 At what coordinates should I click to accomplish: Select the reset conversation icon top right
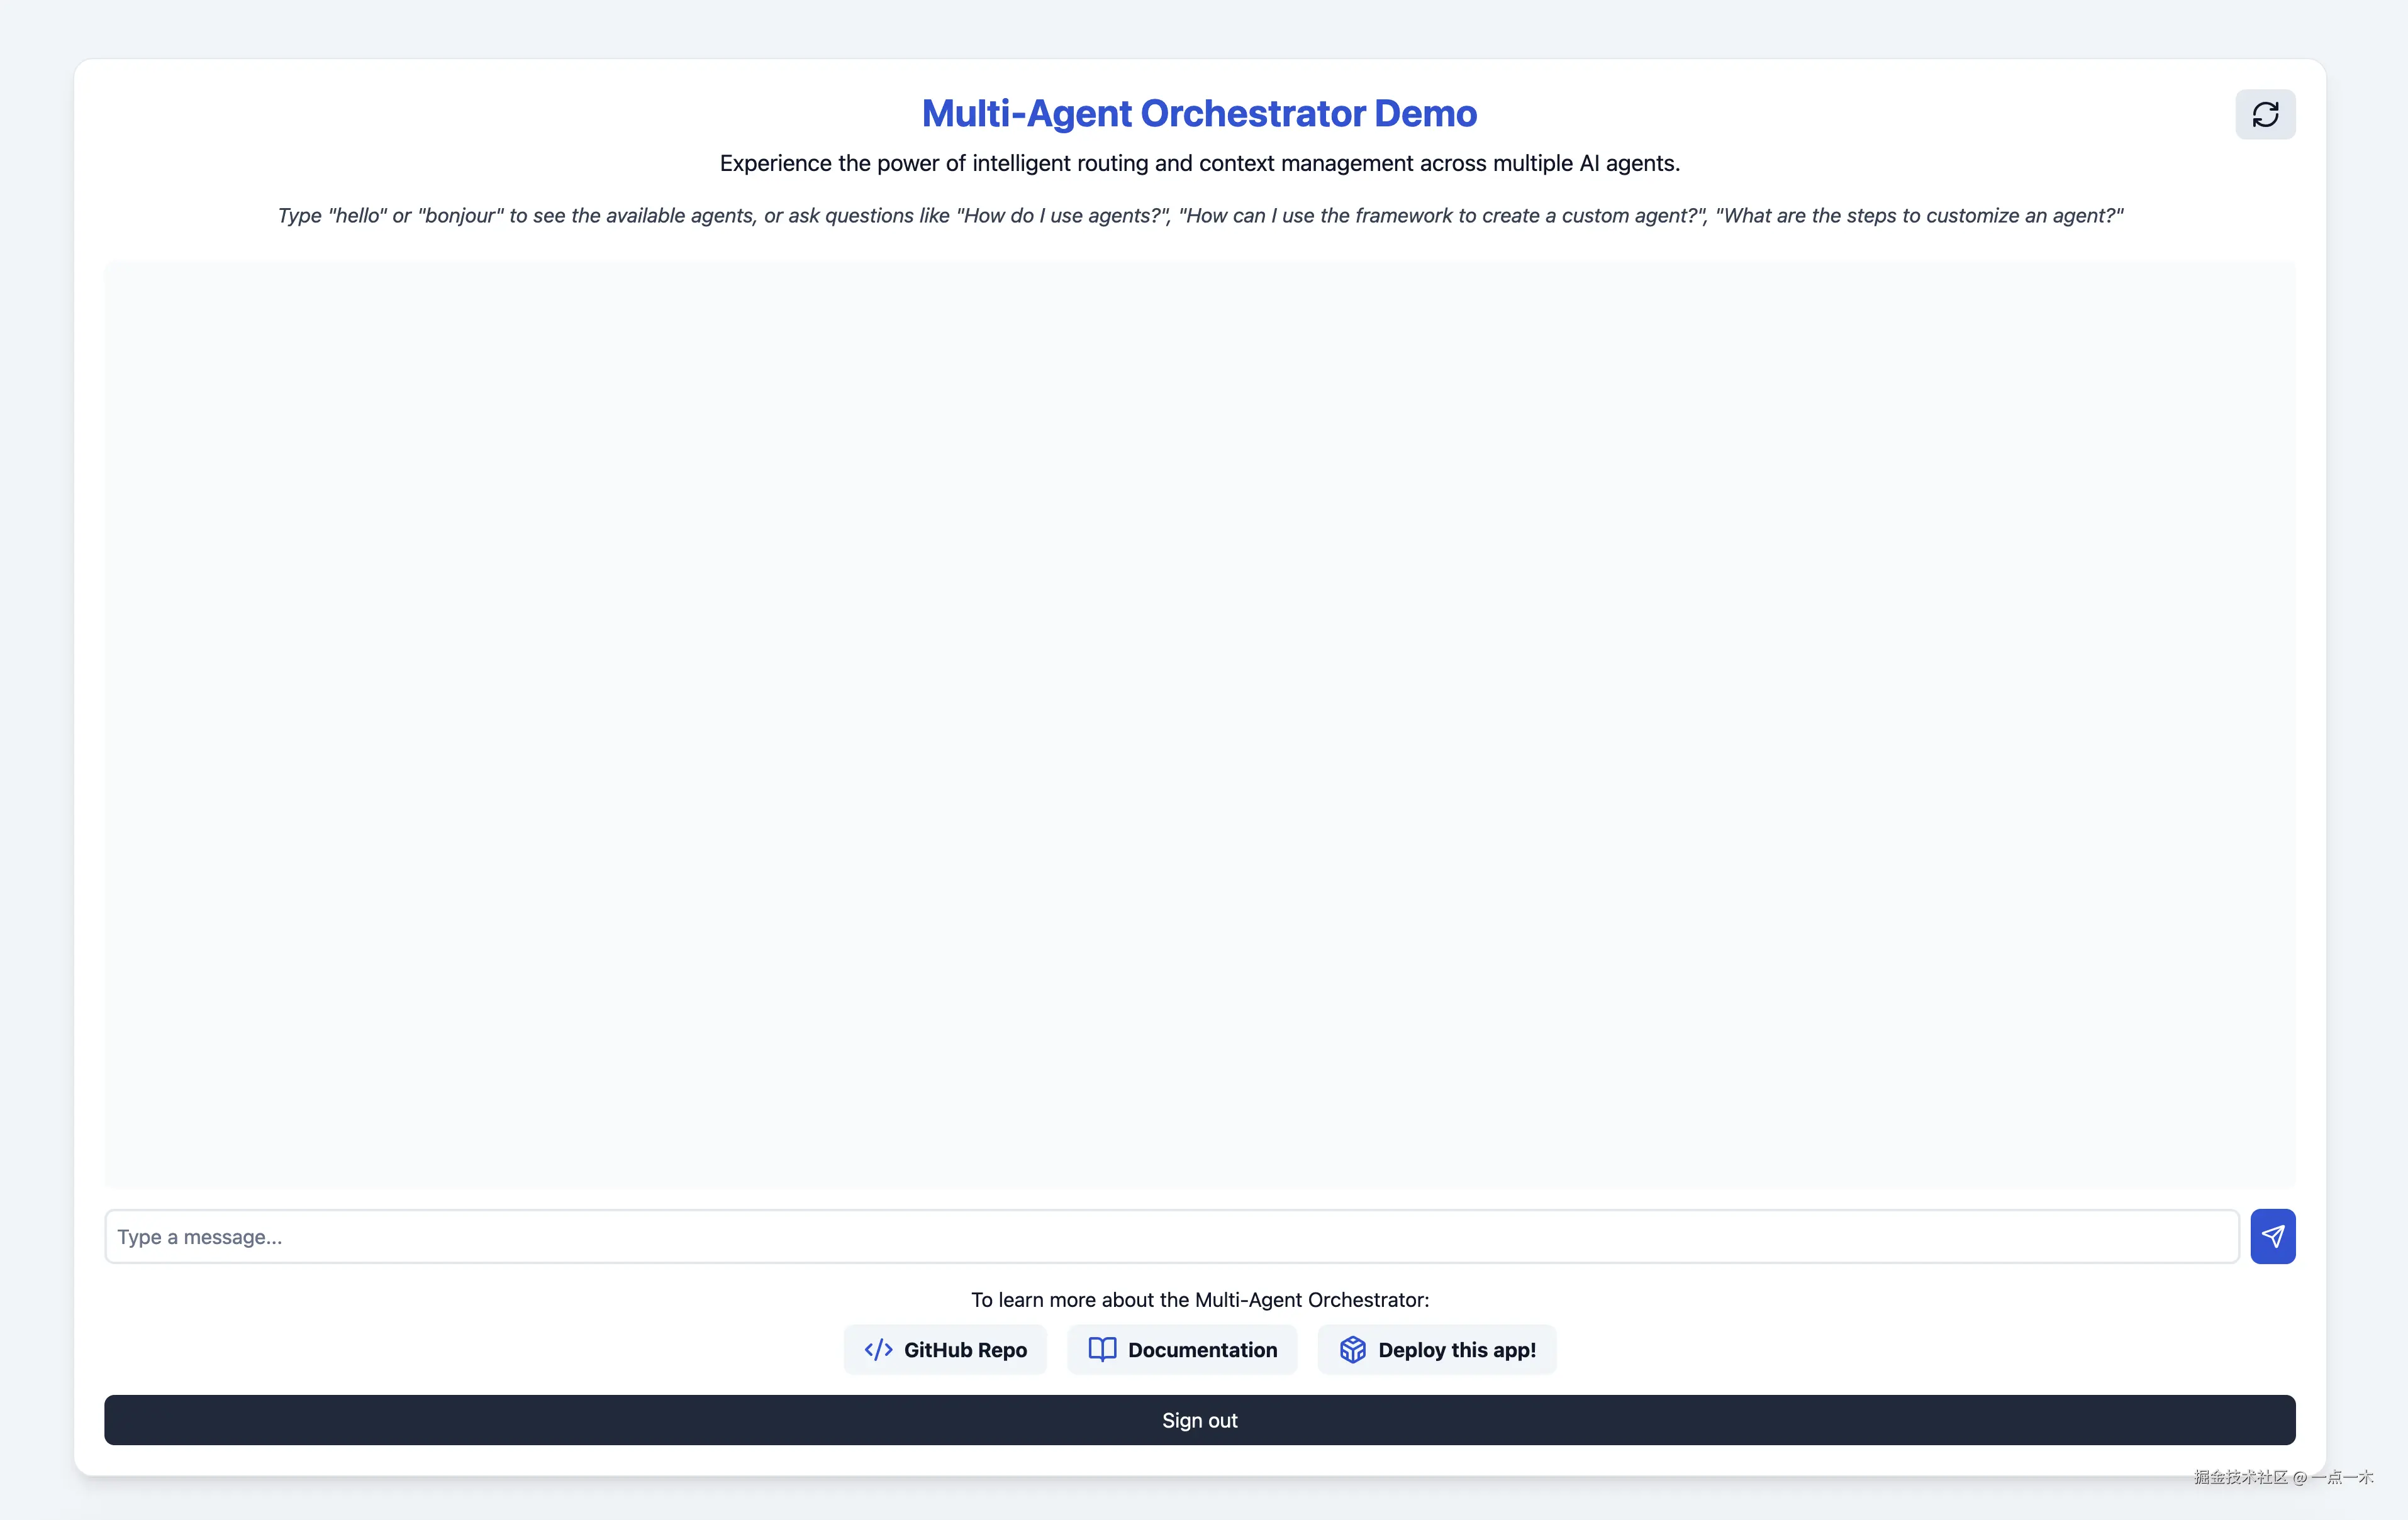2265,113
